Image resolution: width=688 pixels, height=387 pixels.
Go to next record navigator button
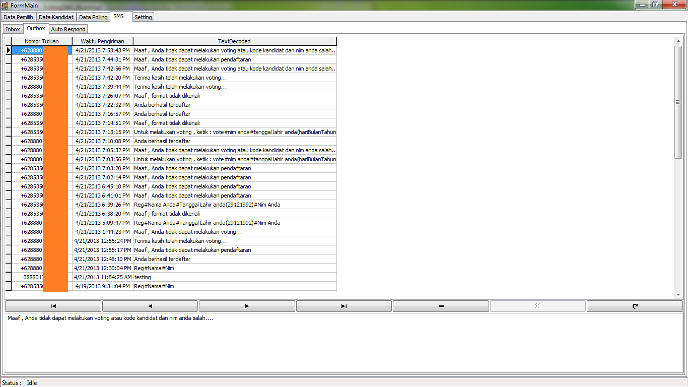pyautogui.click(x=247, y=306)
